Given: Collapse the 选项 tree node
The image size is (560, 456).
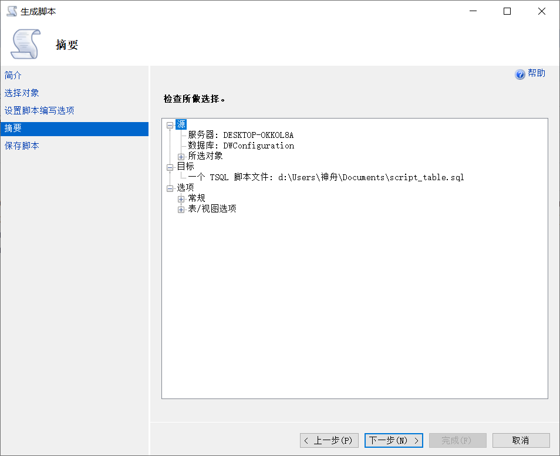Looking at the screenshot, I should point(170,188).
